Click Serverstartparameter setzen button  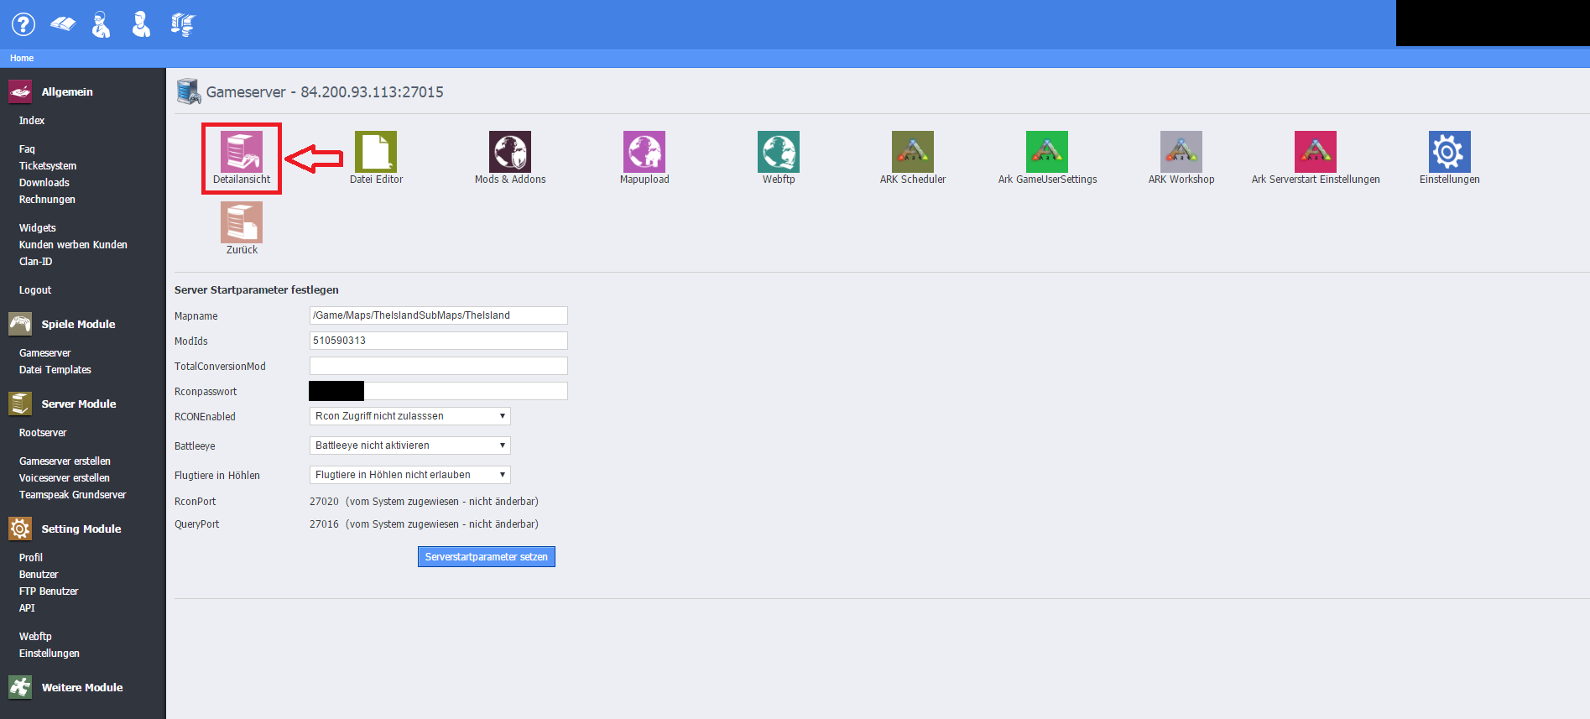tap(486, 557)
